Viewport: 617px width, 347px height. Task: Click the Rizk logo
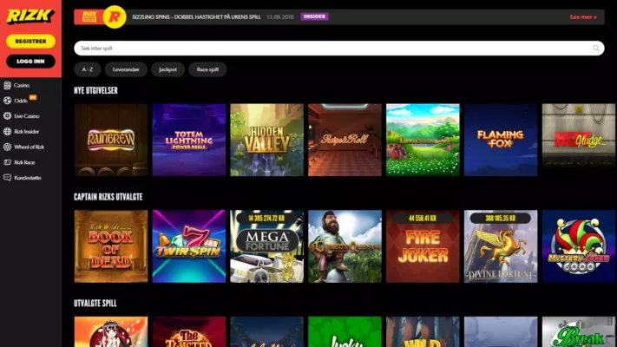pyautogui.click(x=30, y=16)
